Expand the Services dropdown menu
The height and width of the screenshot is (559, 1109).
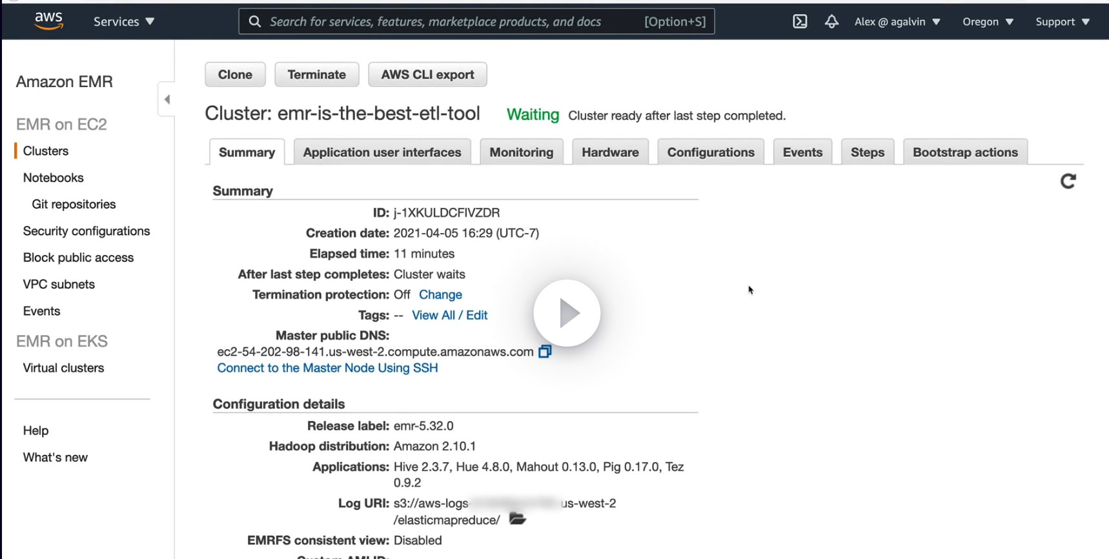[124, 21]
